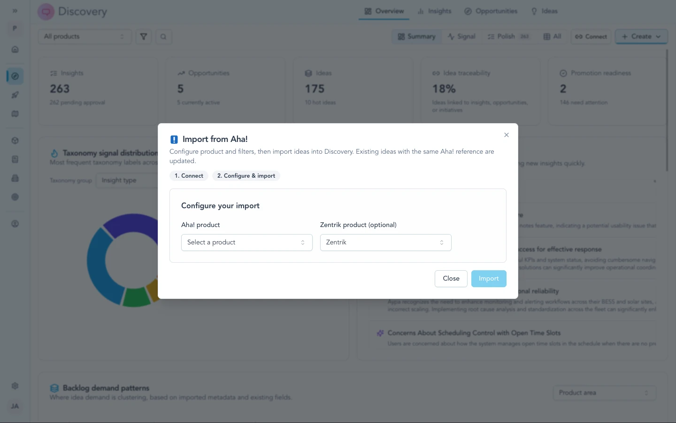Select the compass Discovery icon in sidebar

click(15, 76)
